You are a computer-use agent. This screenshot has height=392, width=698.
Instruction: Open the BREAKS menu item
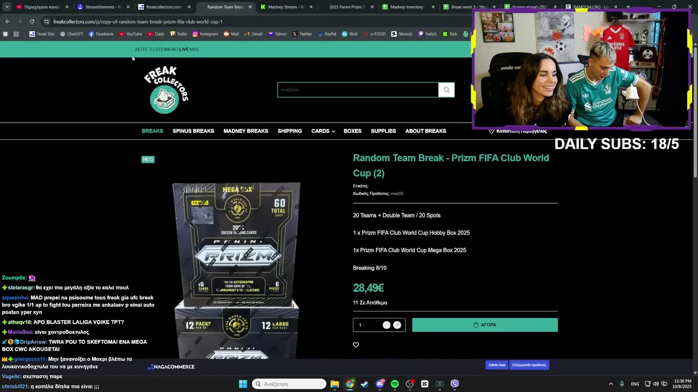[152, 131]
